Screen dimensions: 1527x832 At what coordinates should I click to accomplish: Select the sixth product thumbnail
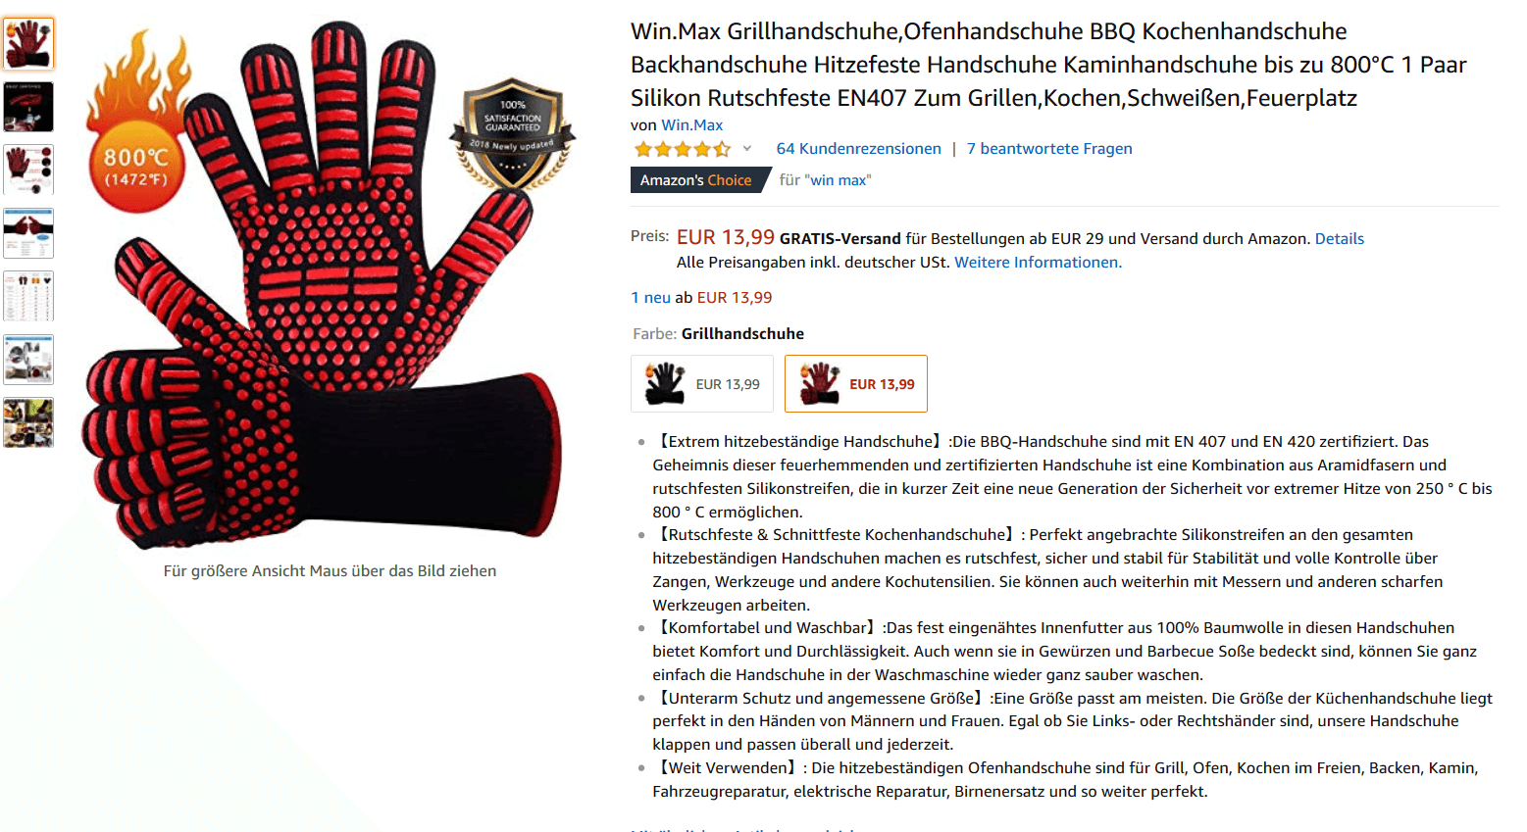point(28,360)
